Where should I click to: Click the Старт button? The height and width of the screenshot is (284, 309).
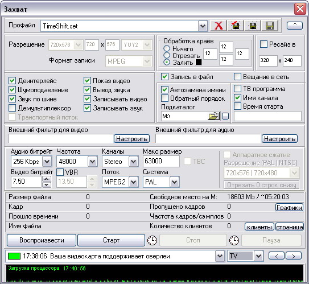111,240
